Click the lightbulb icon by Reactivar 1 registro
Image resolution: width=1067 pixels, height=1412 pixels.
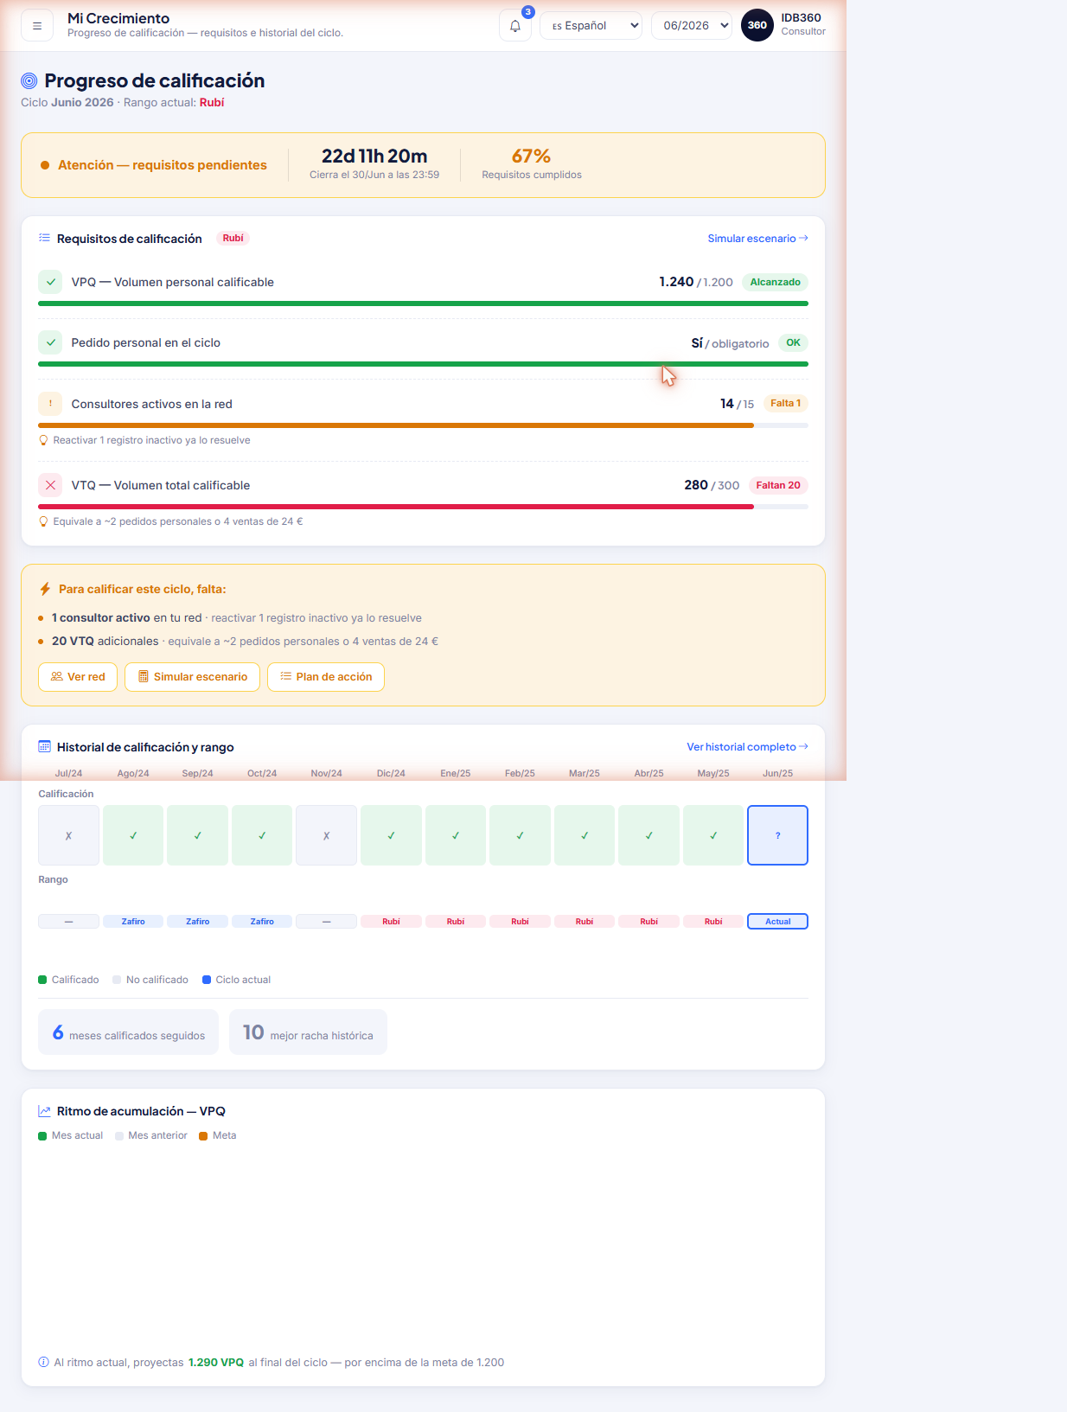[43, 440]
